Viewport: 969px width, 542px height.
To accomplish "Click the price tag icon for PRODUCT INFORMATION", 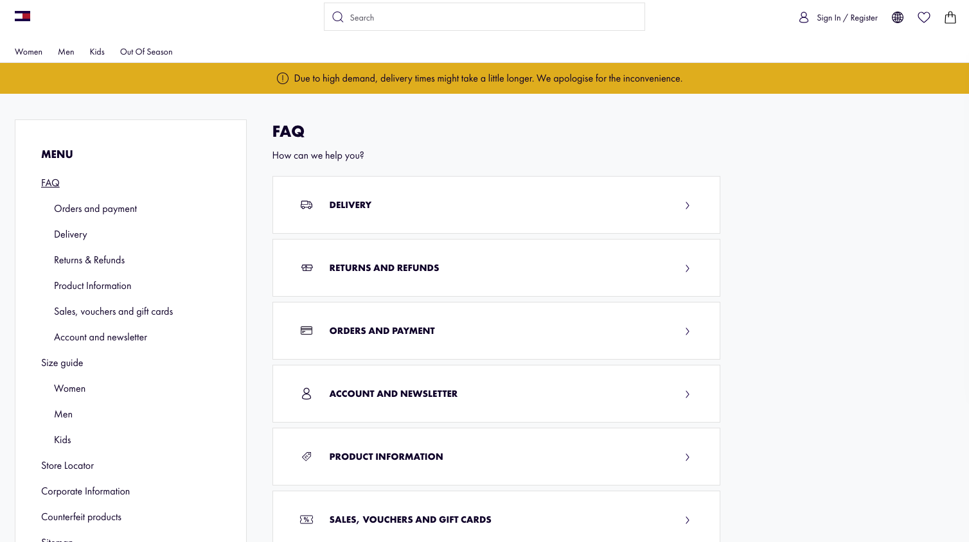I will (x=307, y=457).
